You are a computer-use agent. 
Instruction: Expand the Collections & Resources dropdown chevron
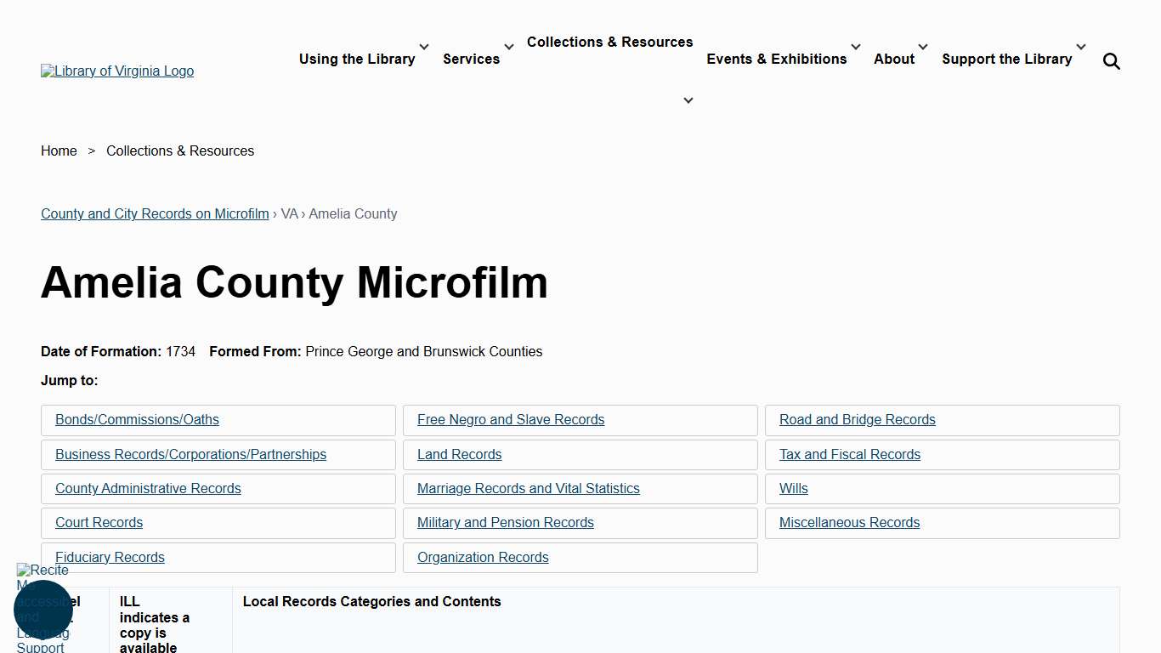click(x=688, y=99)
